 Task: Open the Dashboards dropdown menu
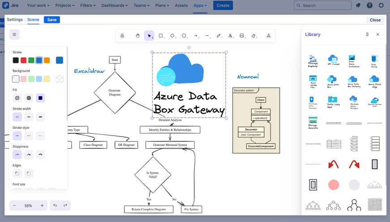coord(114,5)
